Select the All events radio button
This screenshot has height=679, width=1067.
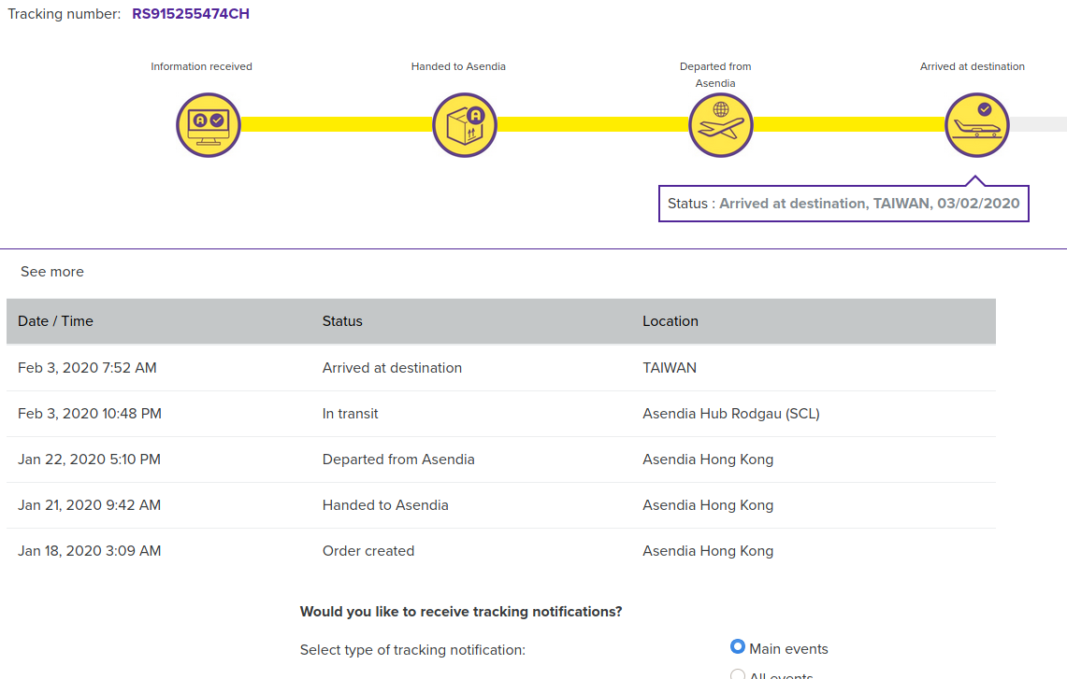(738, 674)
